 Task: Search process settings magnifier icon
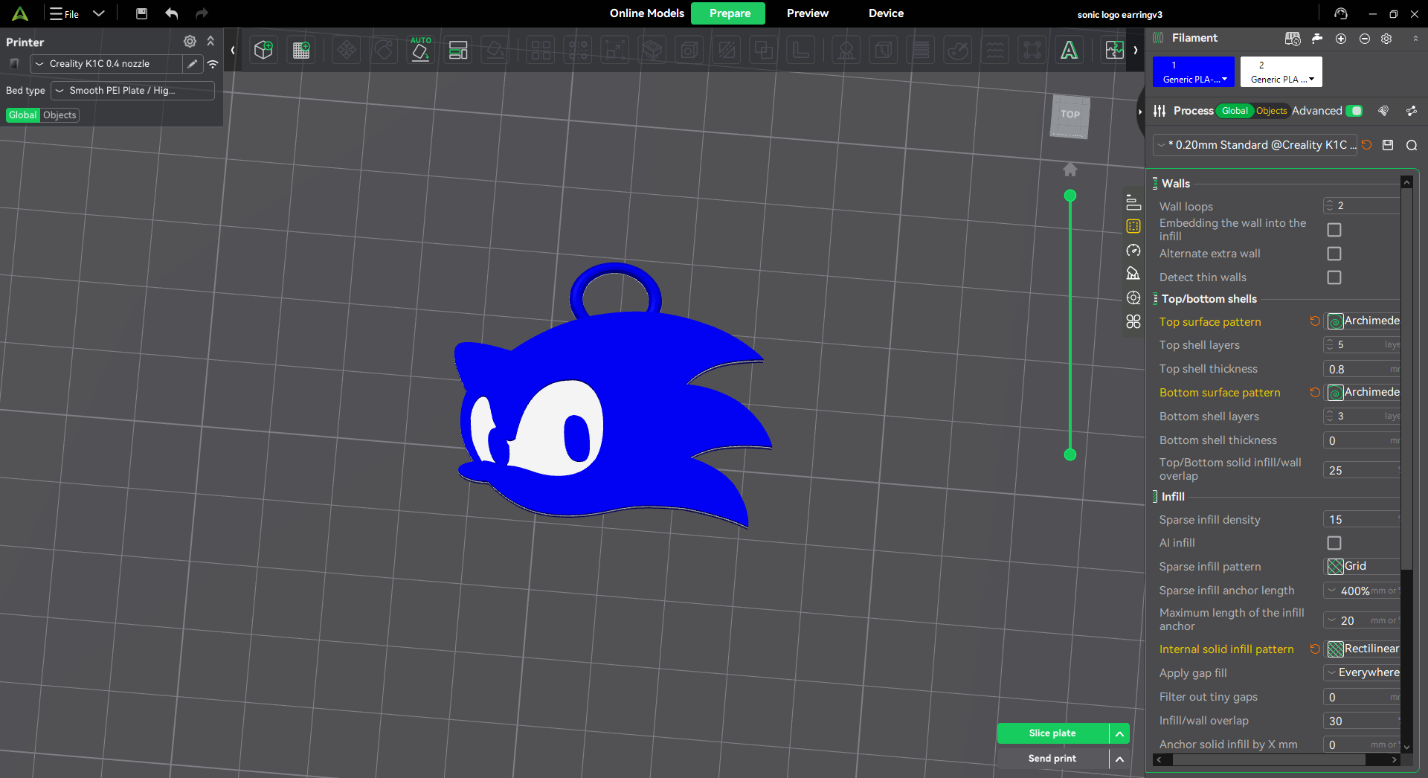pyautogui.click(x=1412, y=145)
